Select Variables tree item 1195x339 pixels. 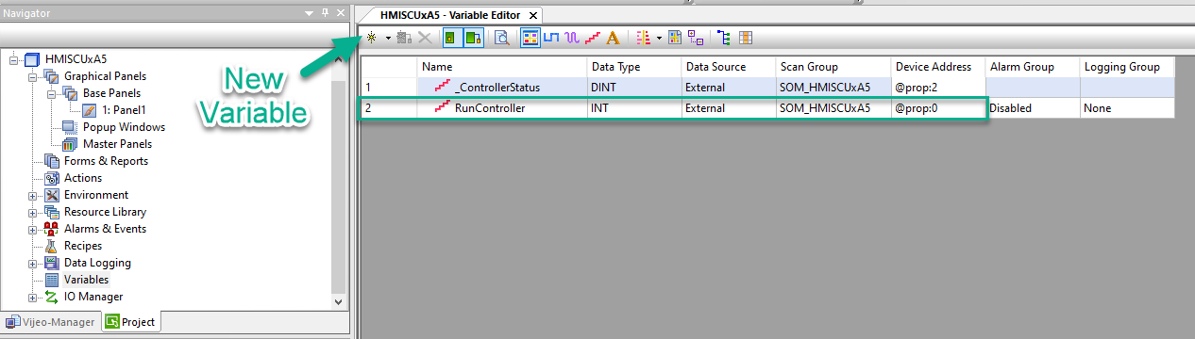(x=86, y=280)
